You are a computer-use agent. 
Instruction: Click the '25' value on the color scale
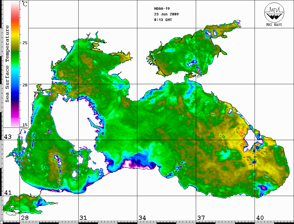click(x=25, y=43)
